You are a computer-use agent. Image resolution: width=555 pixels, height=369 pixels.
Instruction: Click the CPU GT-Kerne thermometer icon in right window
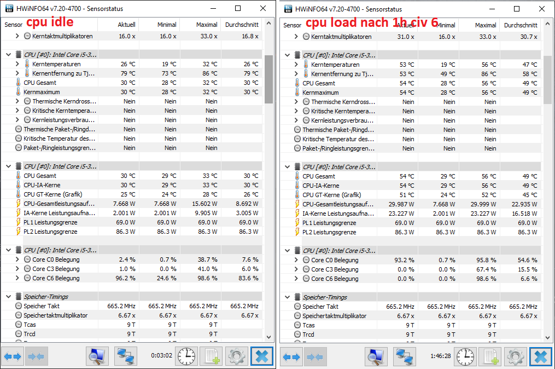(297, 194)
